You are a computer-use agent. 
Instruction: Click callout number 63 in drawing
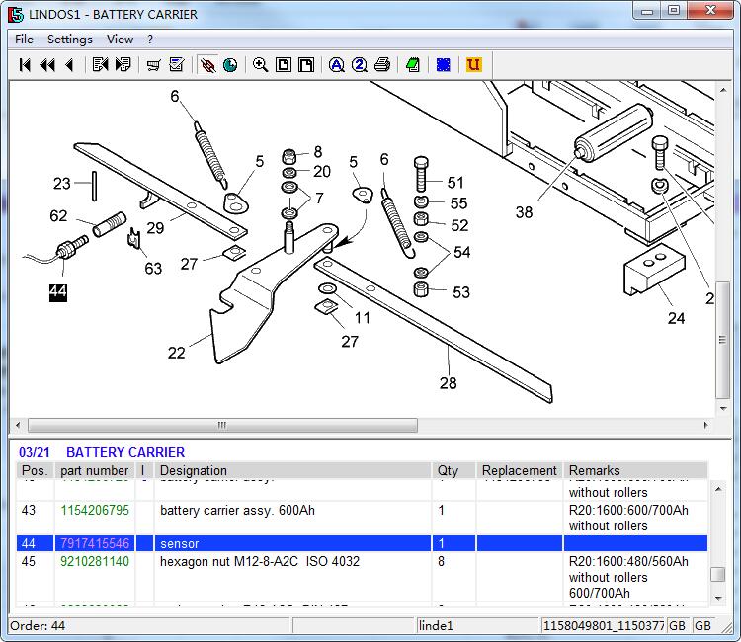coord(153,269)
